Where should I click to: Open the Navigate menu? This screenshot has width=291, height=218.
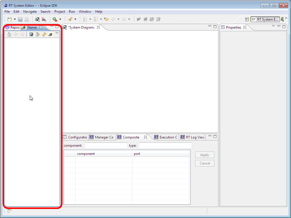click(30, 11)
